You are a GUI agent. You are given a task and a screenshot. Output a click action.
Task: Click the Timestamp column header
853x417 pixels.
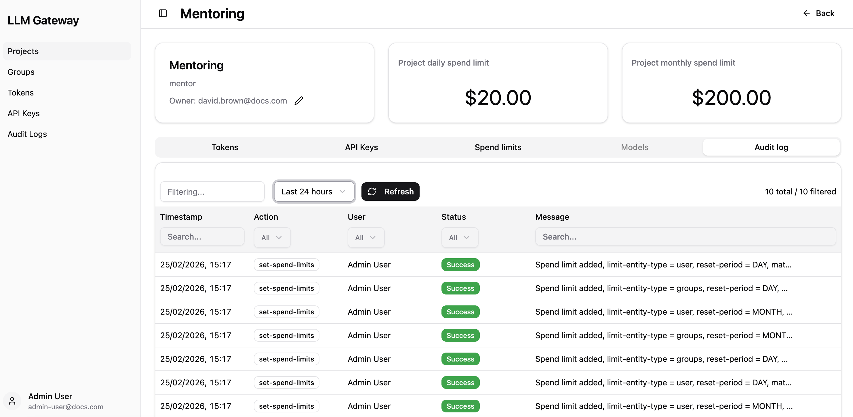(x=181, y=217)
